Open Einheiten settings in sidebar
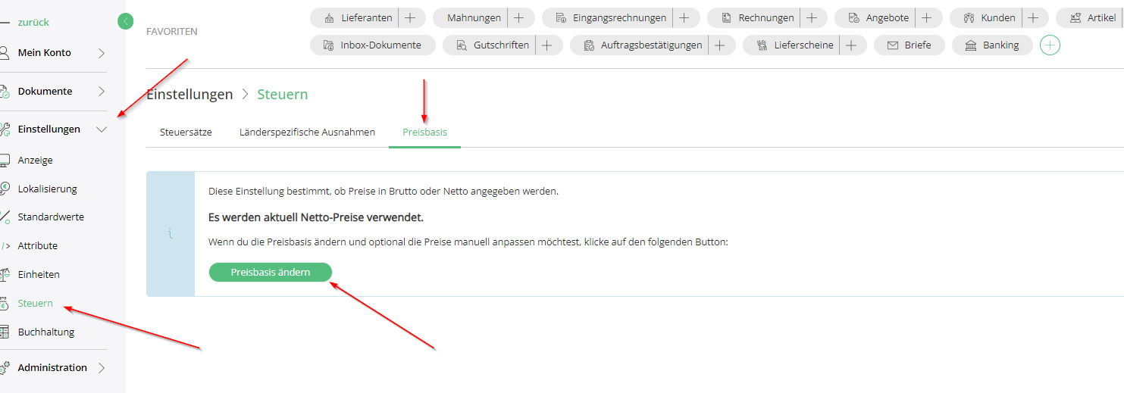 coord(39,275)
